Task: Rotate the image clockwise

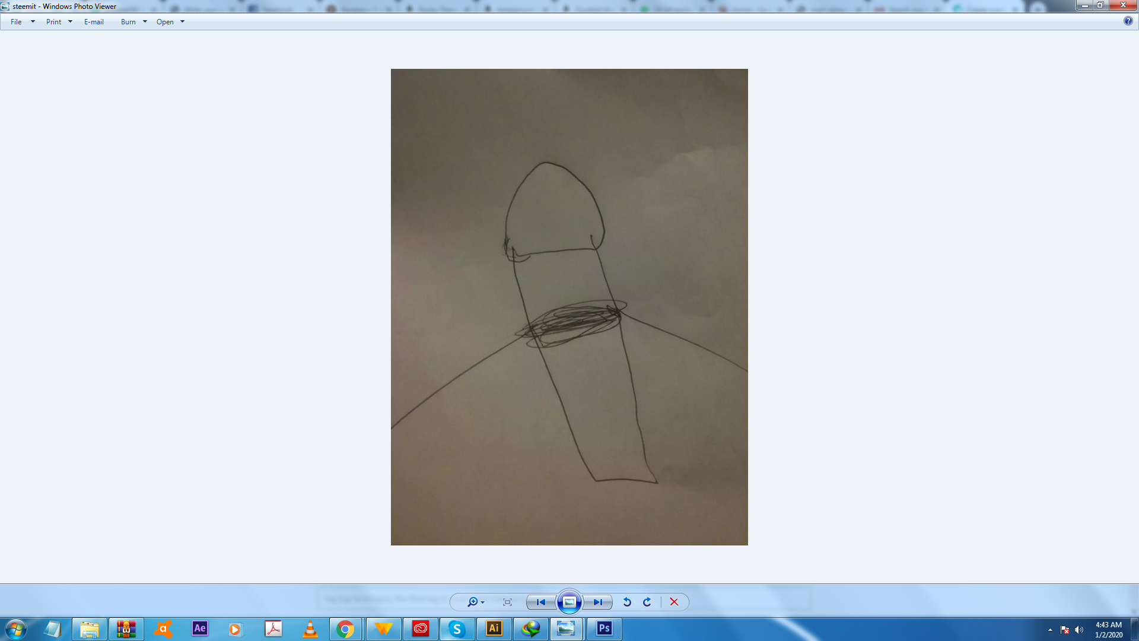Action: click(x=647, y=602)
